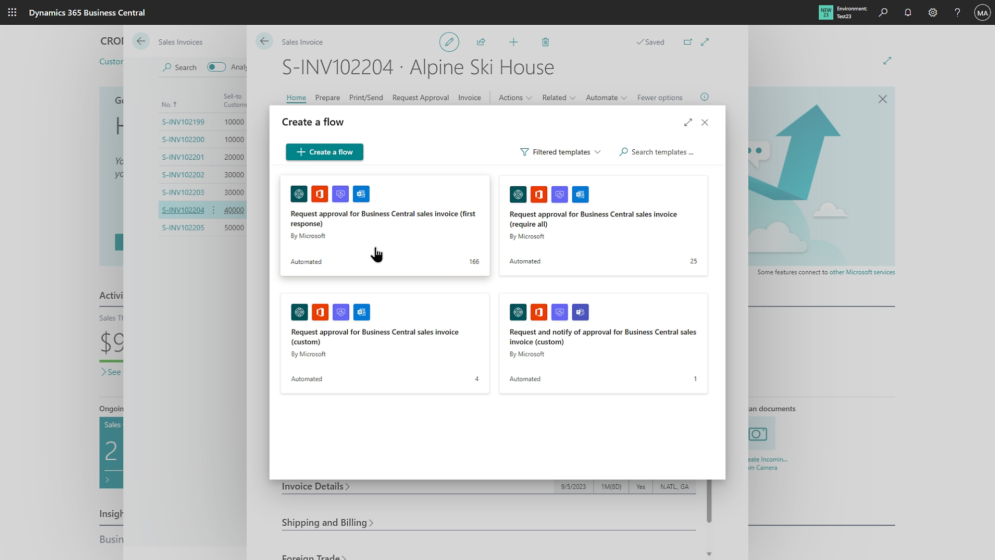995x560 pixels.
Task: Show more options for S-INV102204 row
Action: 213,210
